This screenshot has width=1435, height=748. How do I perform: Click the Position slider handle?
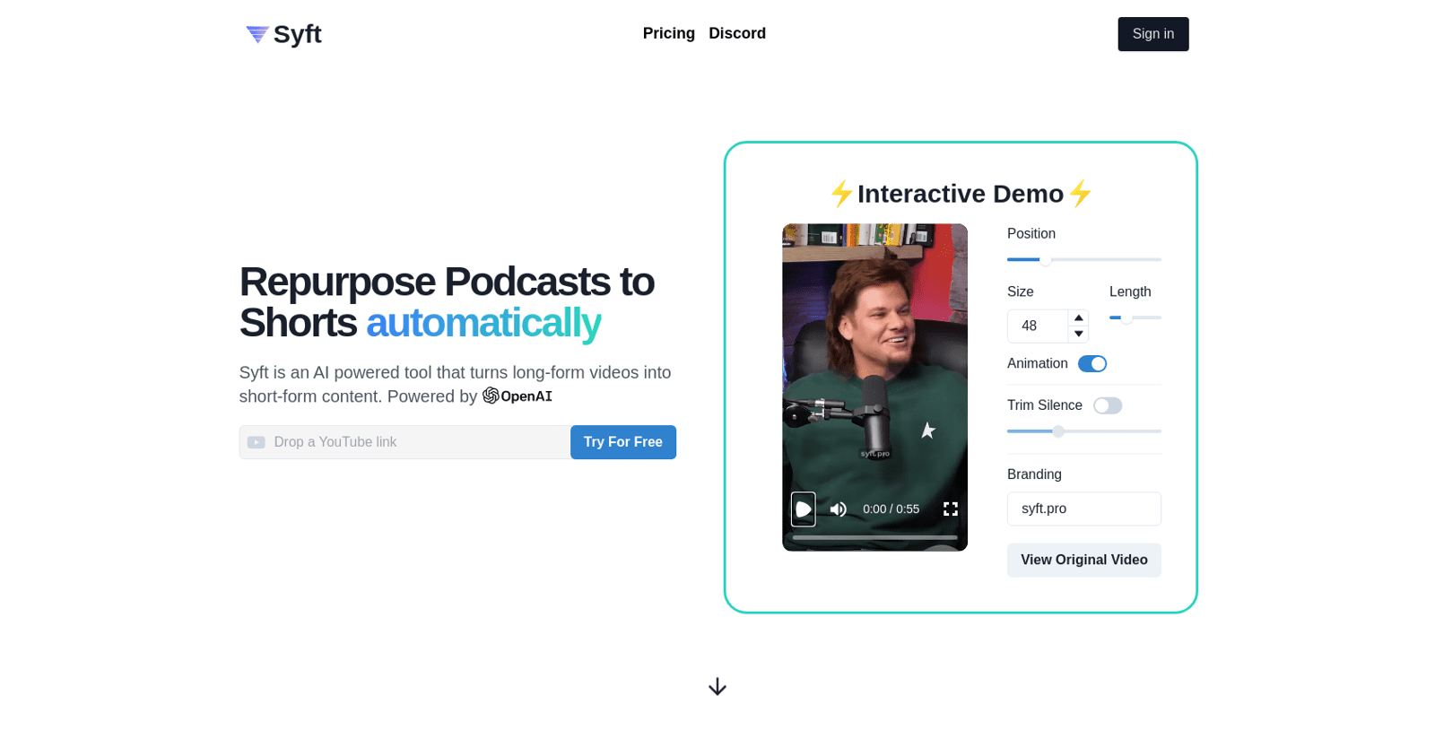(1045, 260)
